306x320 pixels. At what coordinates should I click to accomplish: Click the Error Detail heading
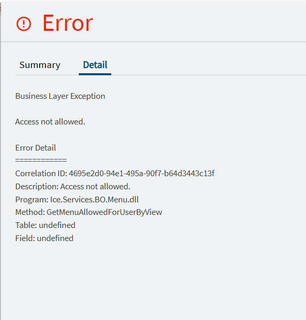click(x=36, y=148)
